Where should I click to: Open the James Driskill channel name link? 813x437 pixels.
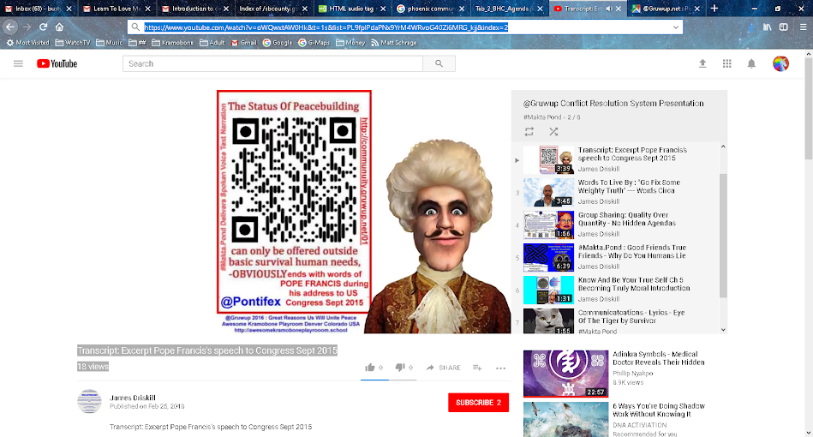(x=132, y=398)
